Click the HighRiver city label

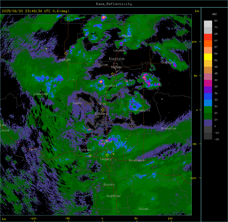tap(114, 196)
